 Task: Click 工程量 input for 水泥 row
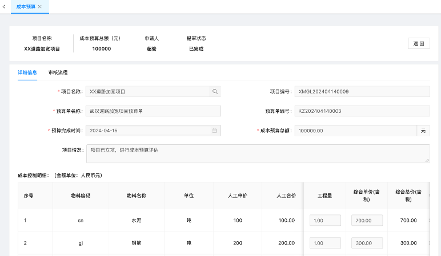(x=325, y=220)
